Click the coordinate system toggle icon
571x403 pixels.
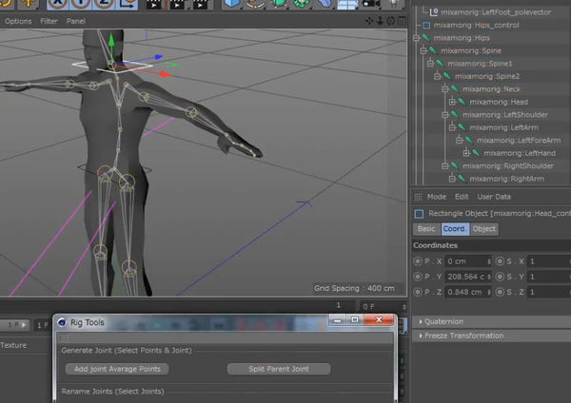pyautogui.click(x=127, y=4)
